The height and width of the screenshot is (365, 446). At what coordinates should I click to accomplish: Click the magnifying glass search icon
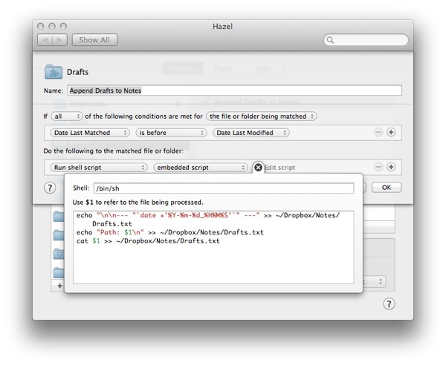330,40
